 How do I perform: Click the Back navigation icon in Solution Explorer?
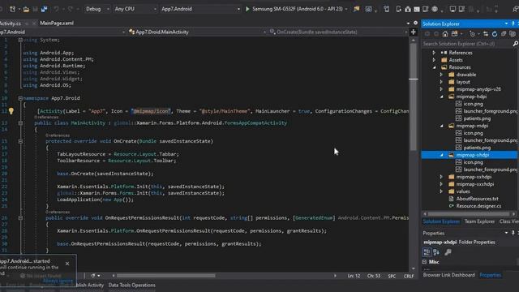pos(427,34)
